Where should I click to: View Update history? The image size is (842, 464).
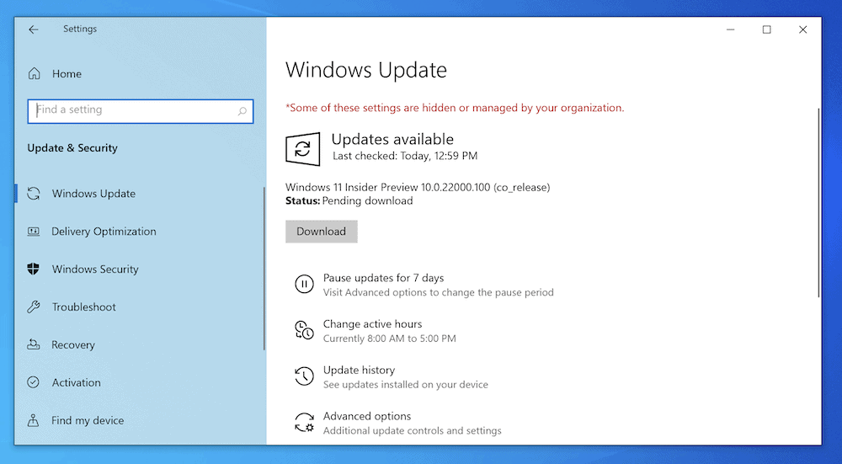[359, 370]
